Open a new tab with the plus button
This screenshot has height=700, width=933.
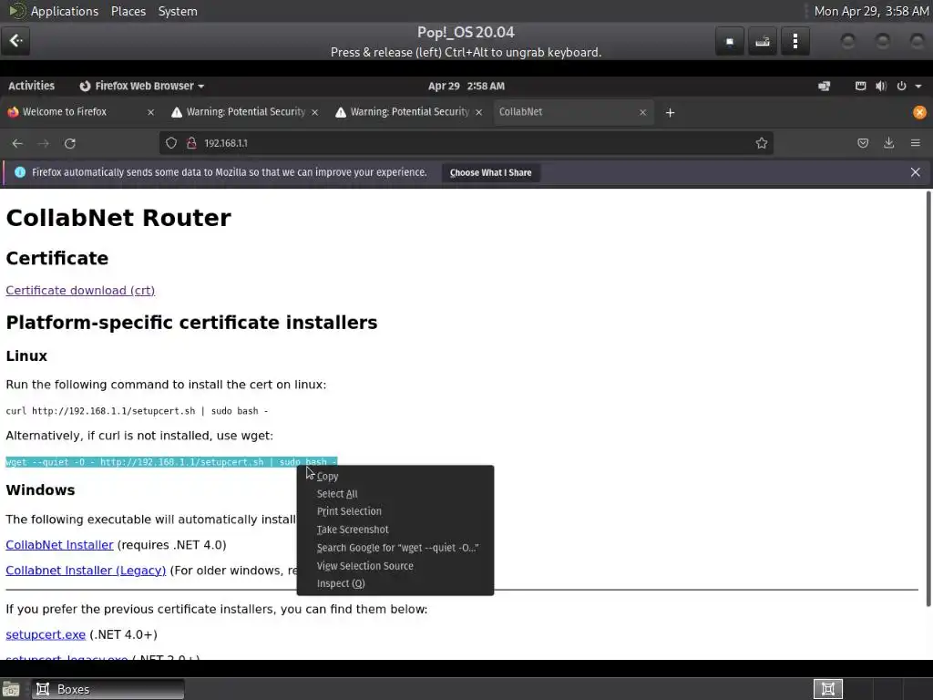(x=670, y=112)
